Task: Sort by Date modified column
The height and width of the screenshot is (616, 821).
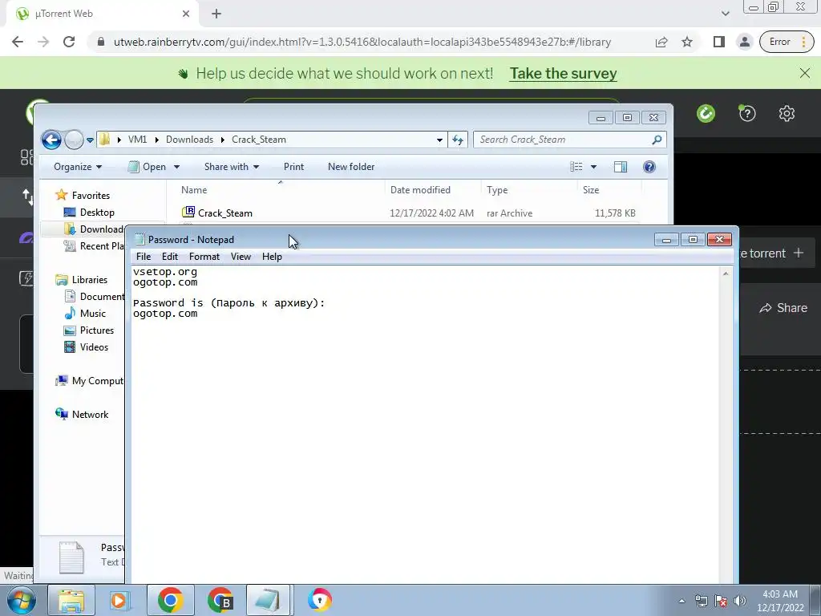Action: point(432,189)
